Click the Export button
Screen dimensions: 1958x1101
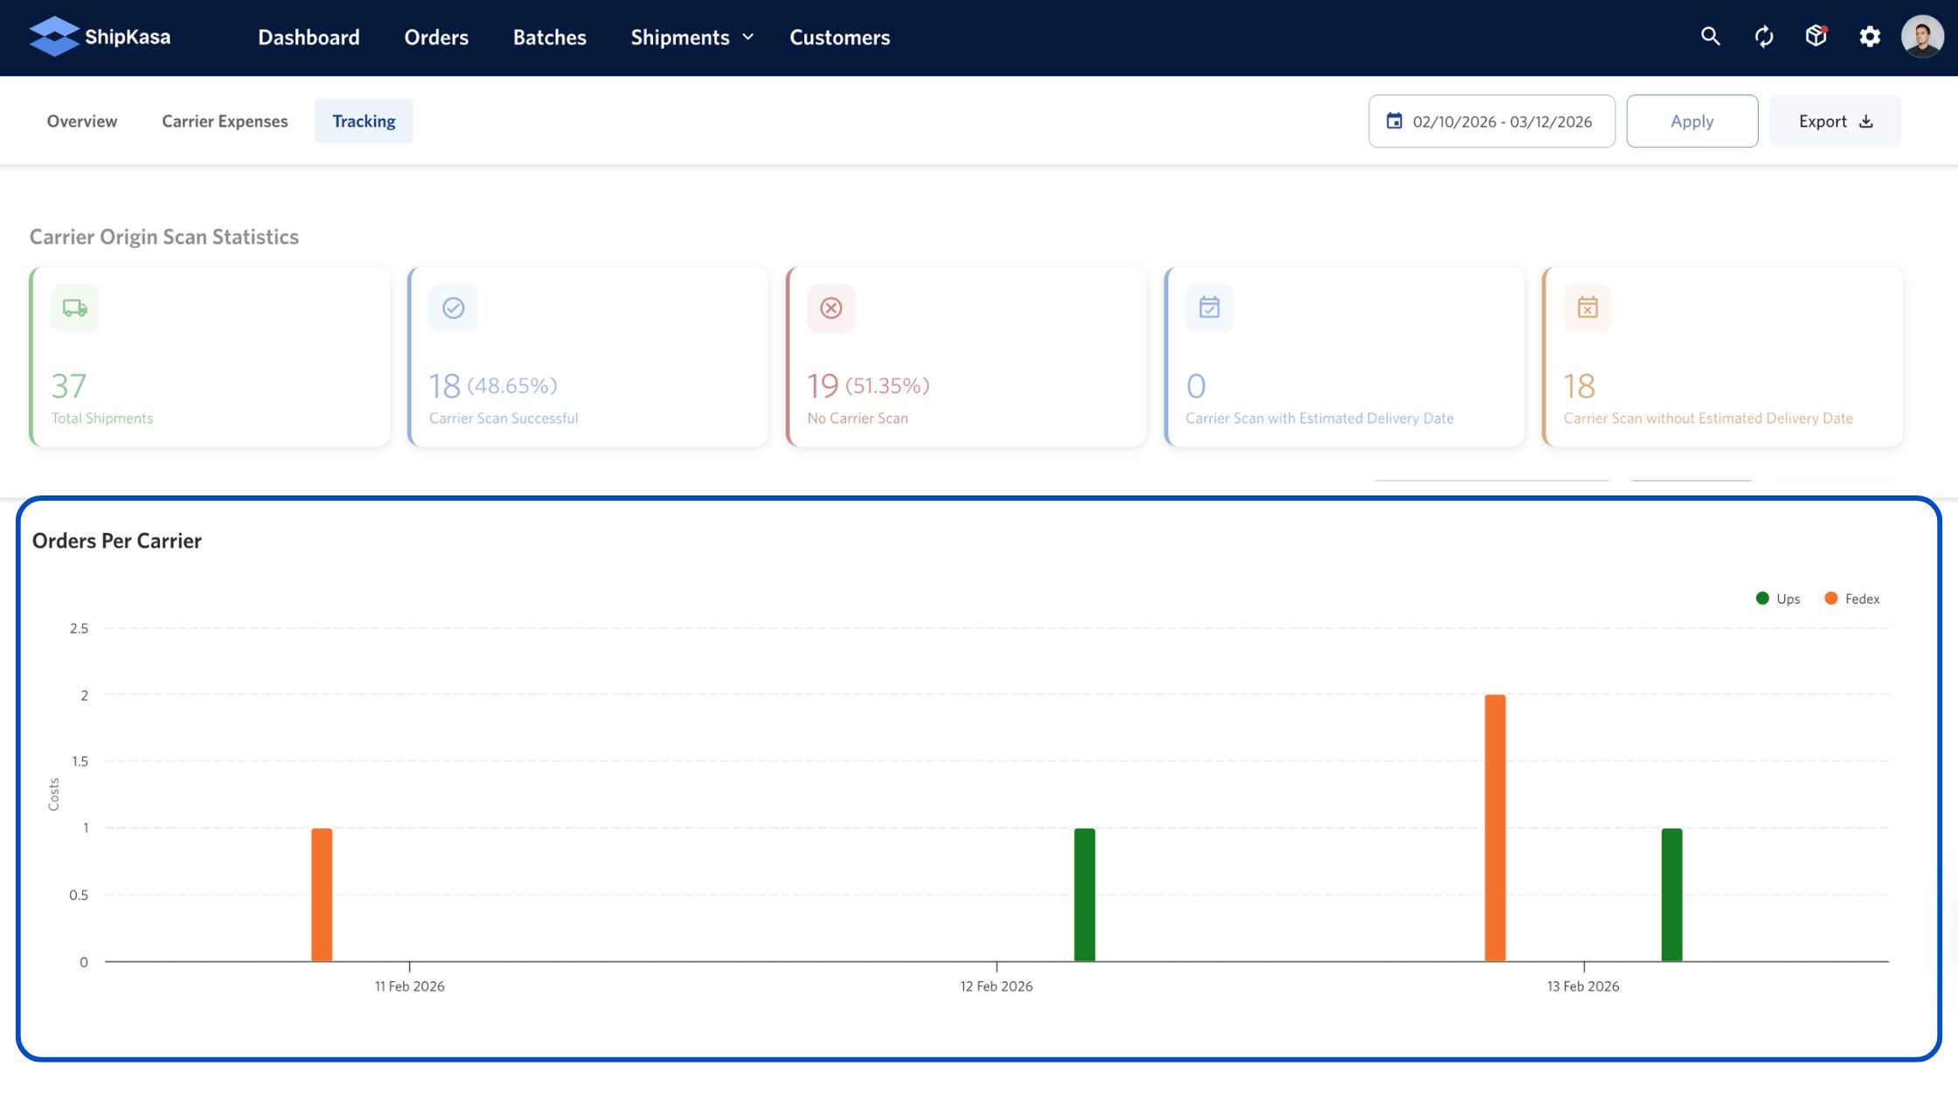point(1835,121)
